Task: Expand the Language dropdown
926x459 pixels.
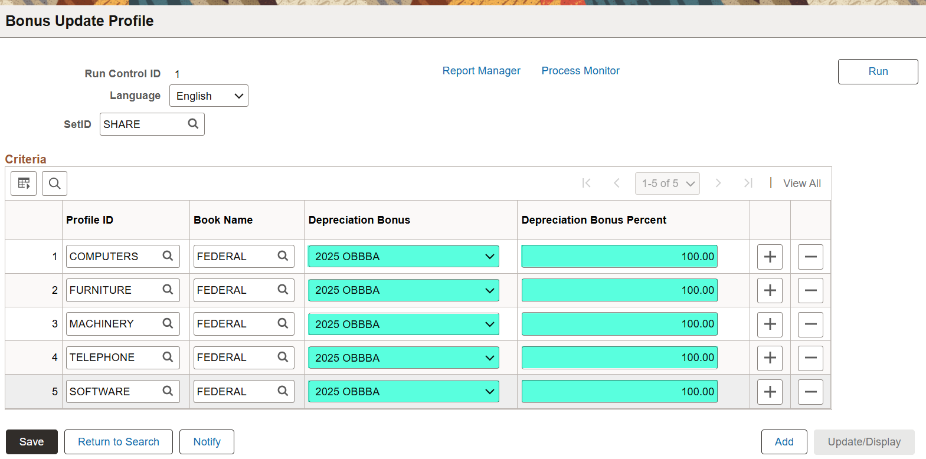Action: pos(209,96)
